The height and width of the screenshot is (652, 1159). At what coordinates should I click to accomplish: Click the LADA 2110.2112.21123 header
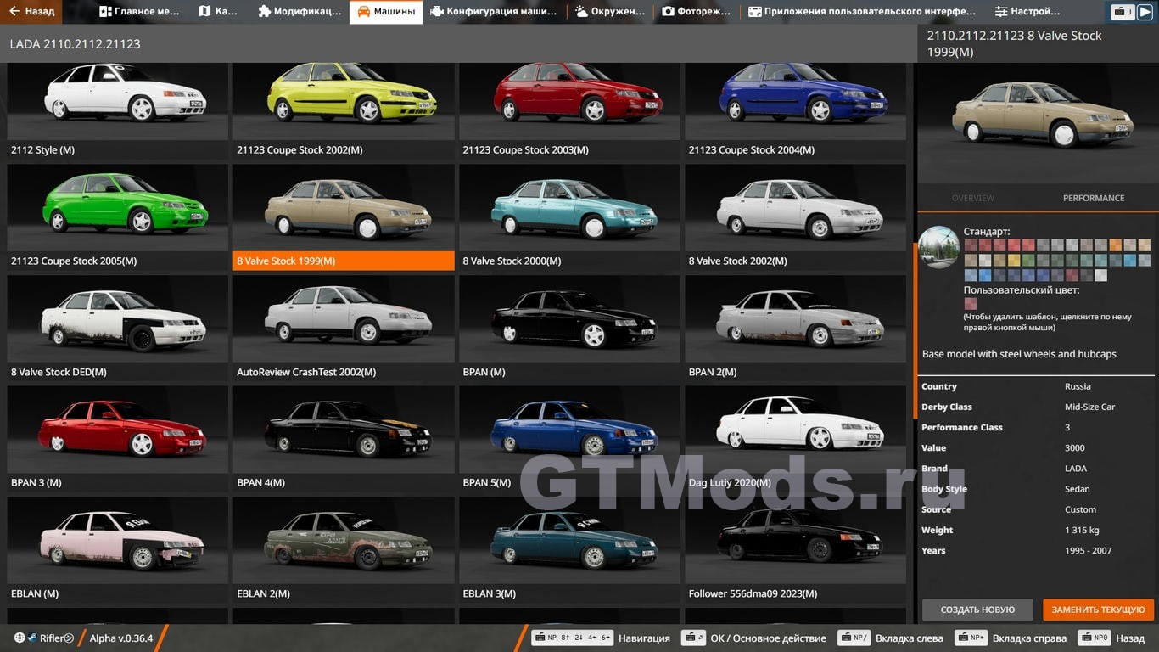coord(76,43)
